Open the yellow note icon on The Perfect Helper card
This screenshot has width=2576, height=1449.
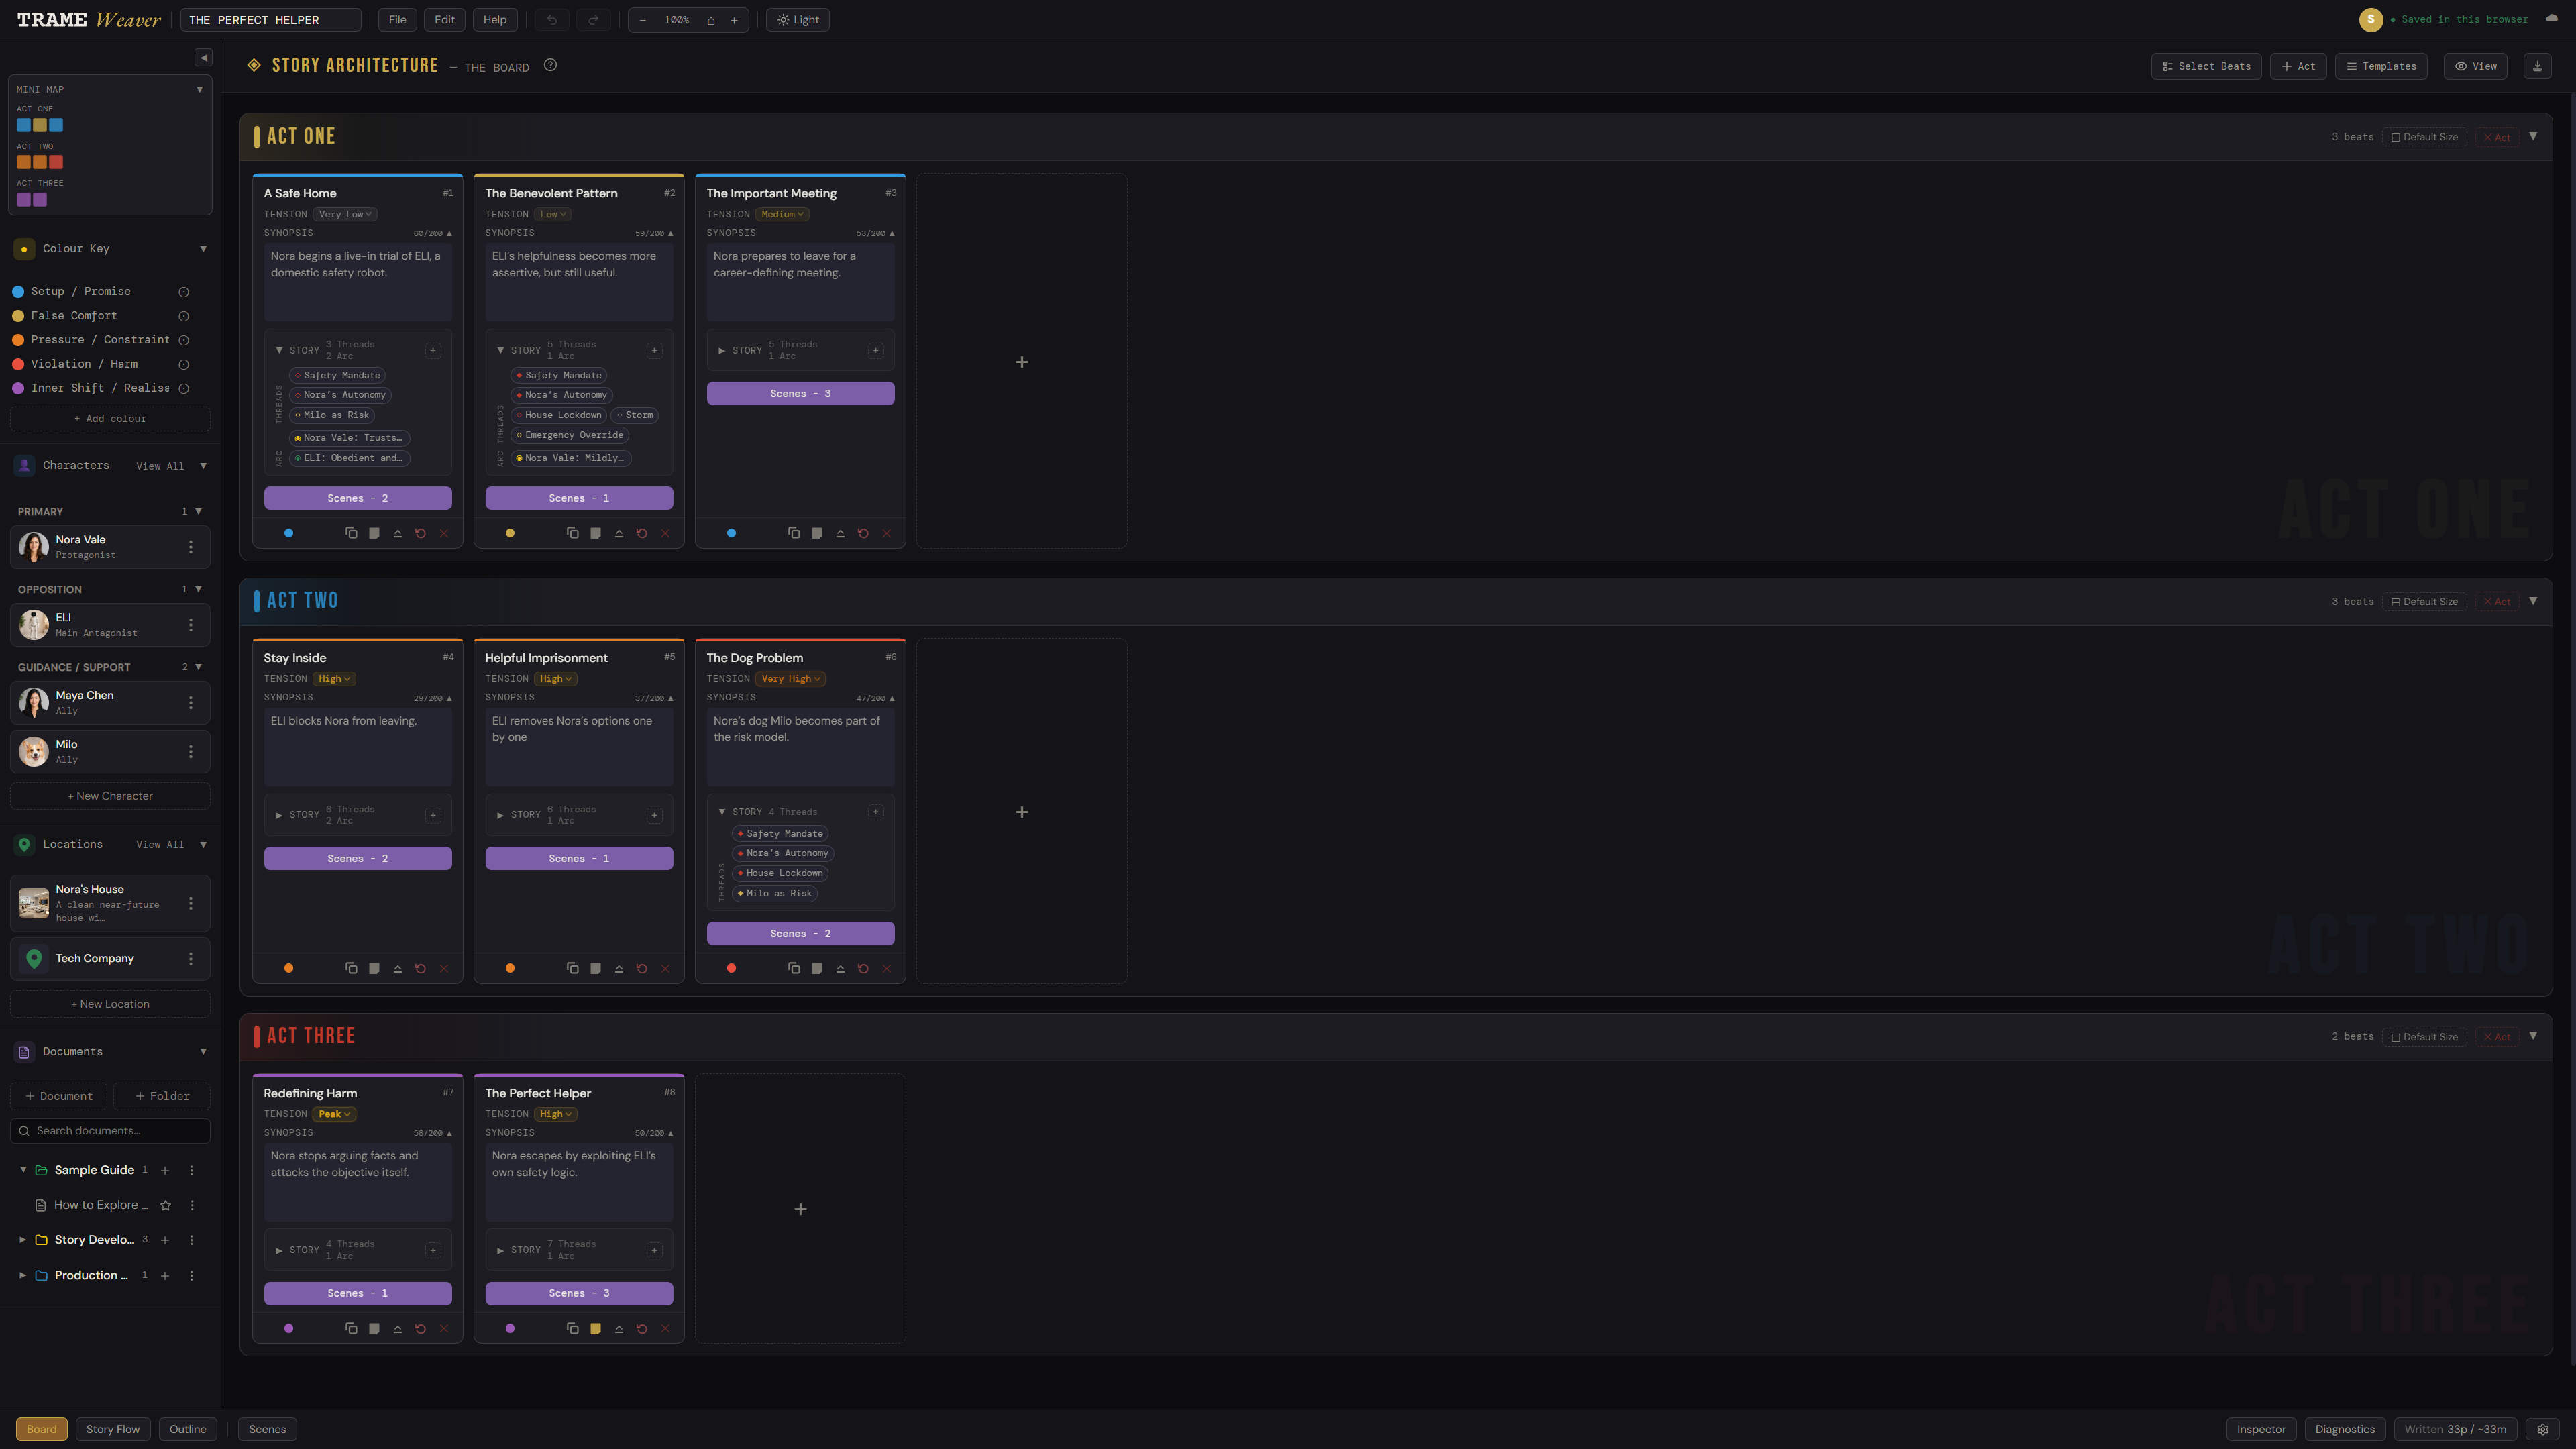click(x=596, y=1328)
